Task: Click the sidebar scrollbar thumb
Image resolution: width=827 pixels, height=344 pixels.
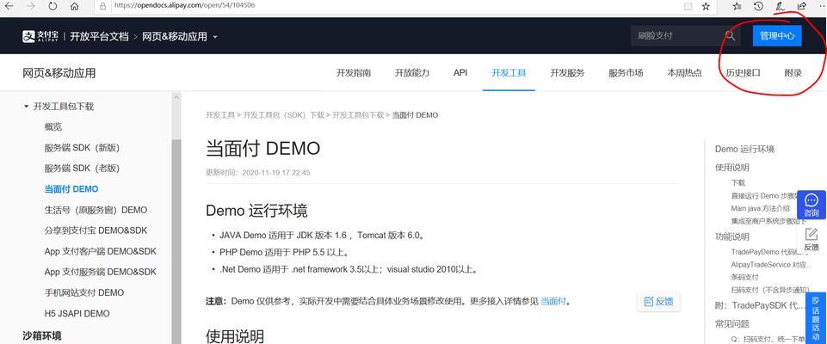Action: tap(176, 242)
